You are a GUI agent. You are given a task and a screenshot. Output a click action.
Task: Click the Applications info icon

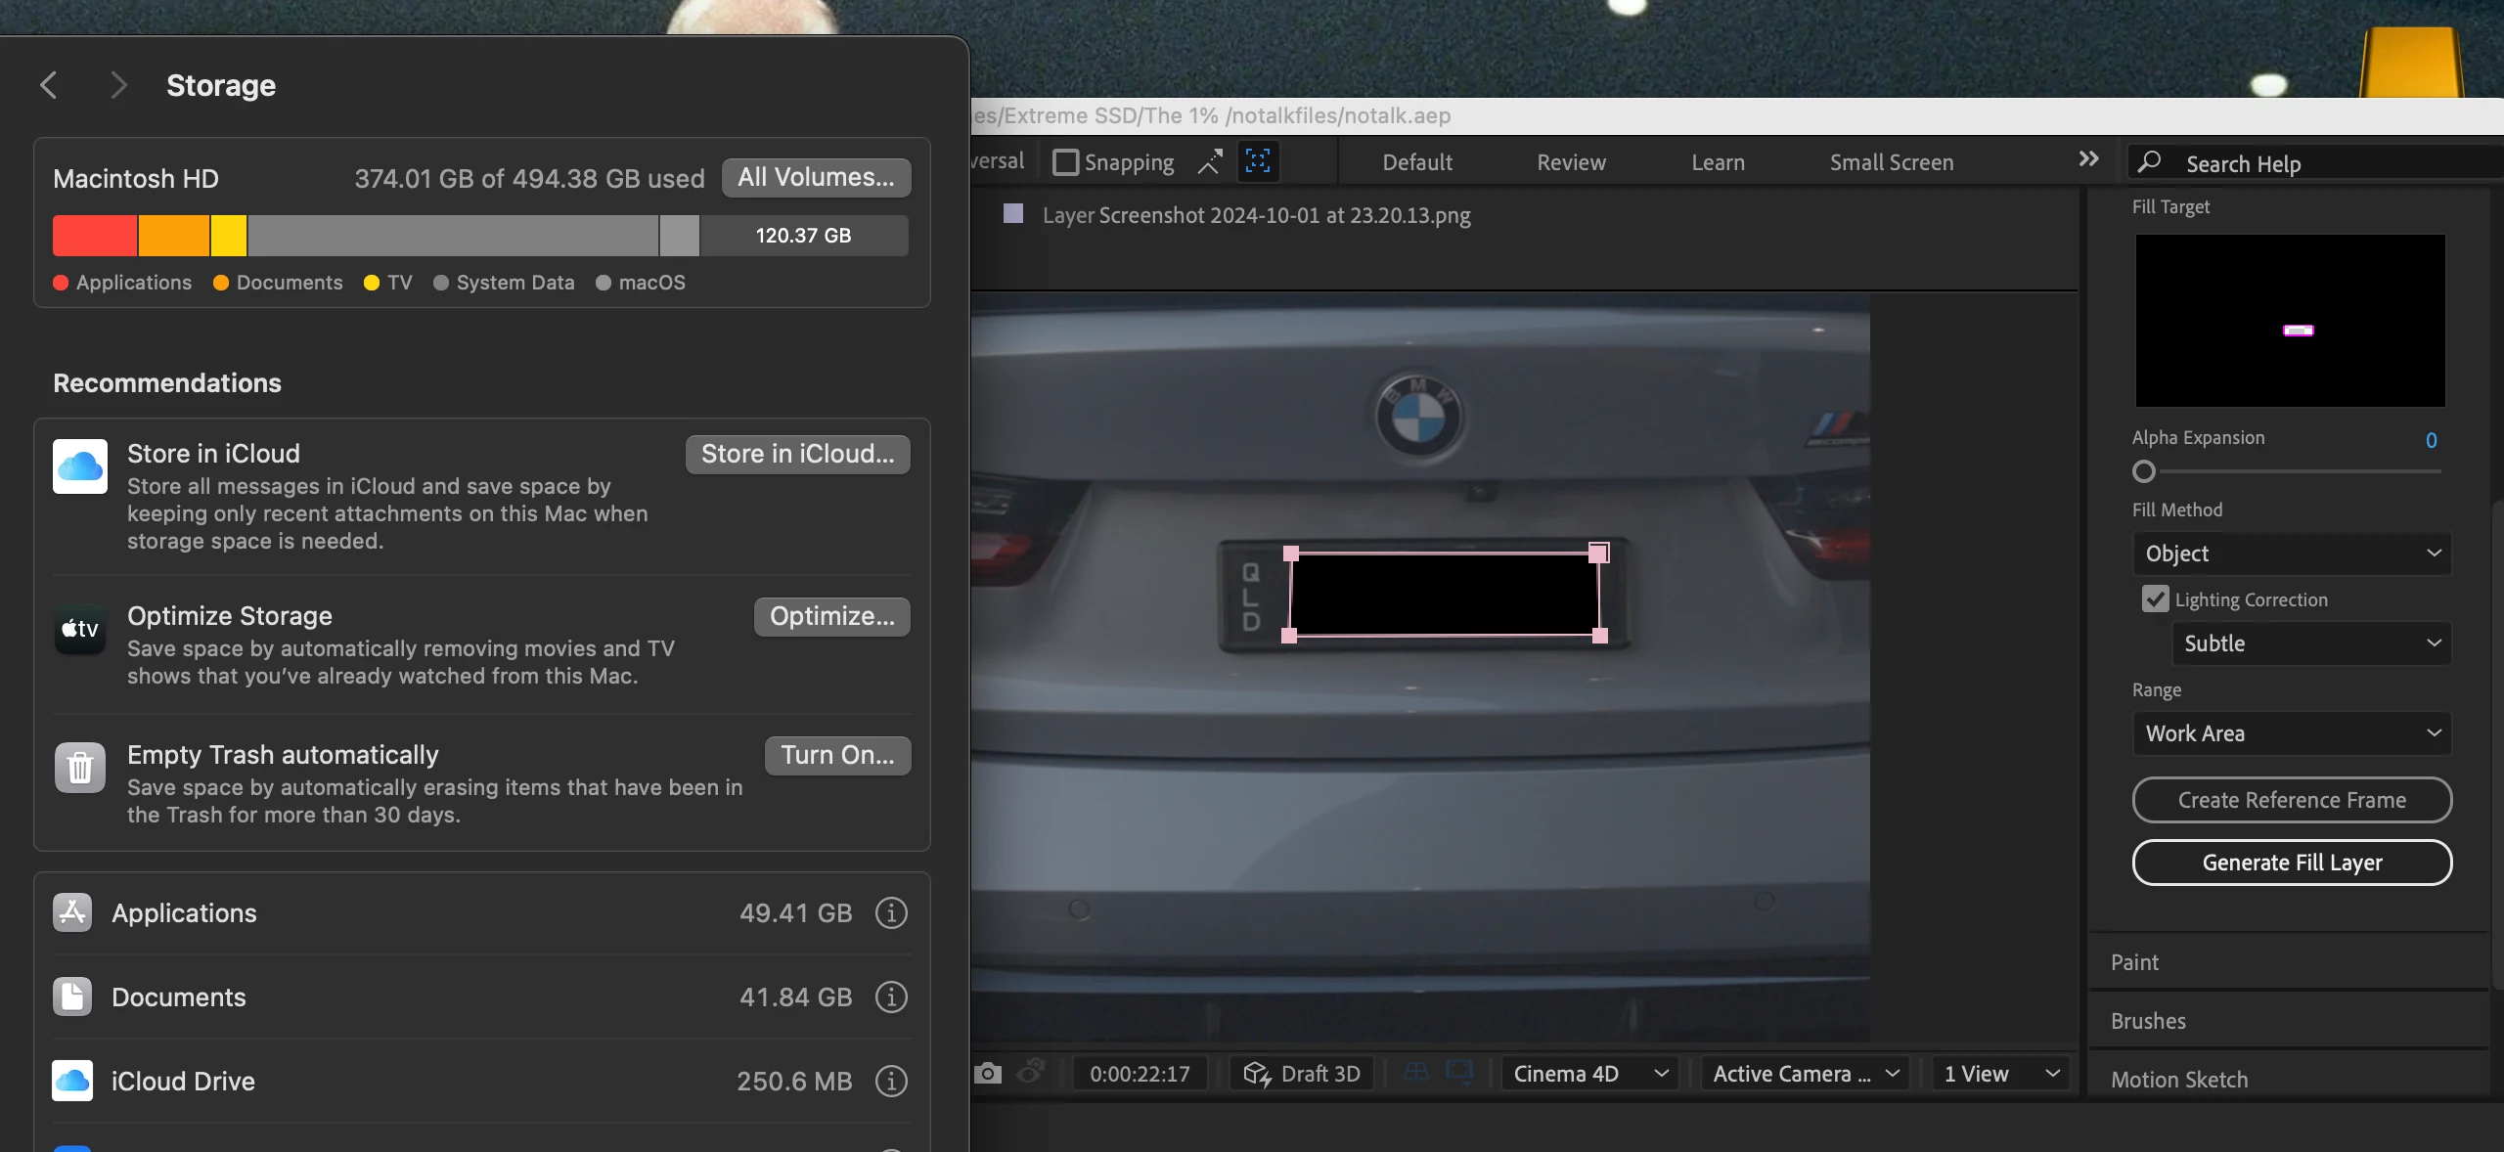click(x=890, y=912)
